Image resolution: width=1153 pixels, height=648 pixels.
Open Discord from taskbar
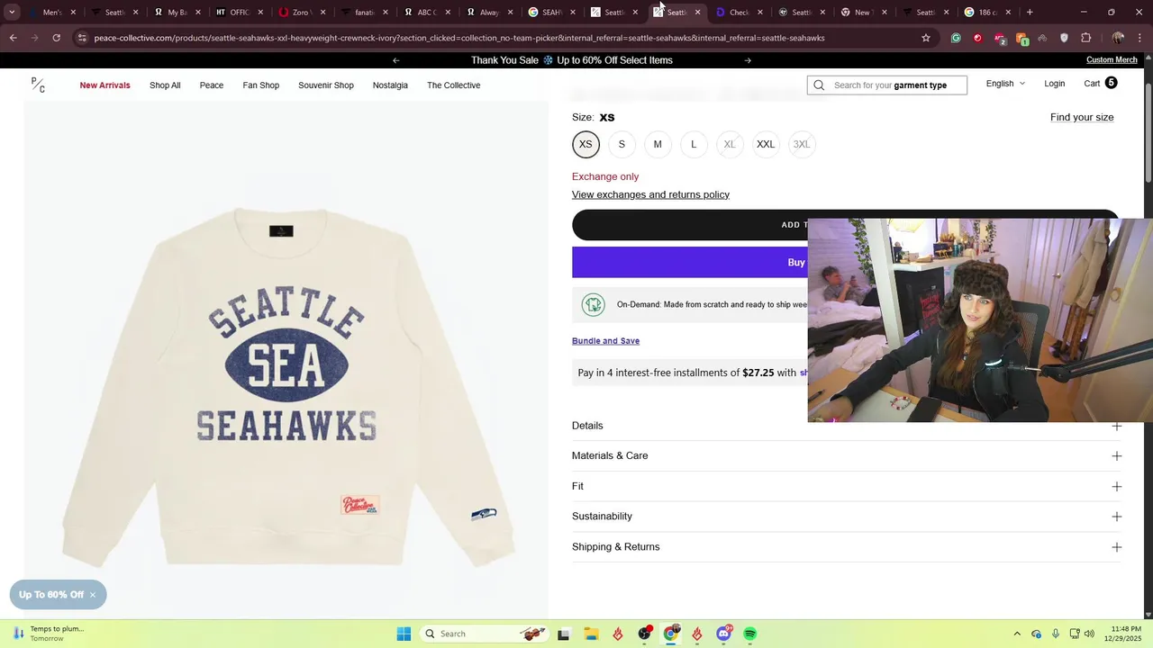click(723, 634)
